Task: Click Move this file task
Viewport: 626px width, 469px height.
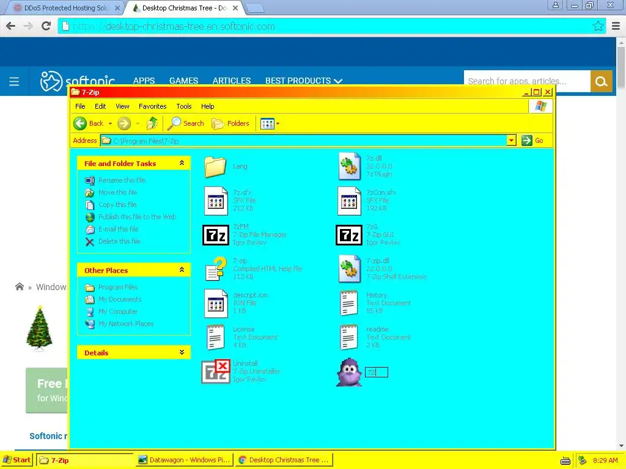Action: pos(118,192)
